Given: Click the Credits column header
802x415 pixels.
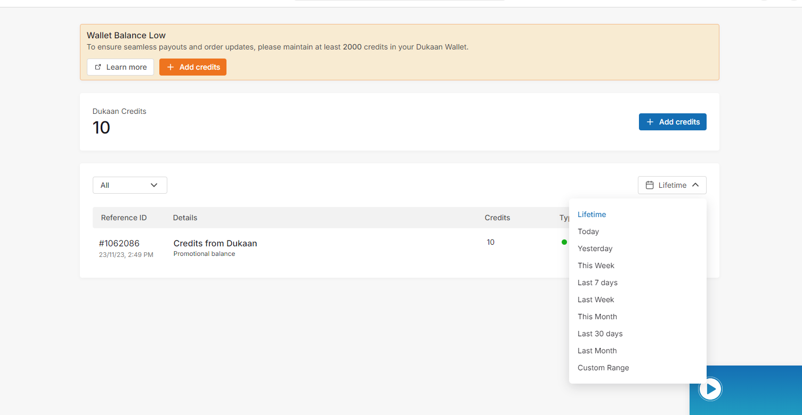Looking at the screenshot, I should pos(497,218).
